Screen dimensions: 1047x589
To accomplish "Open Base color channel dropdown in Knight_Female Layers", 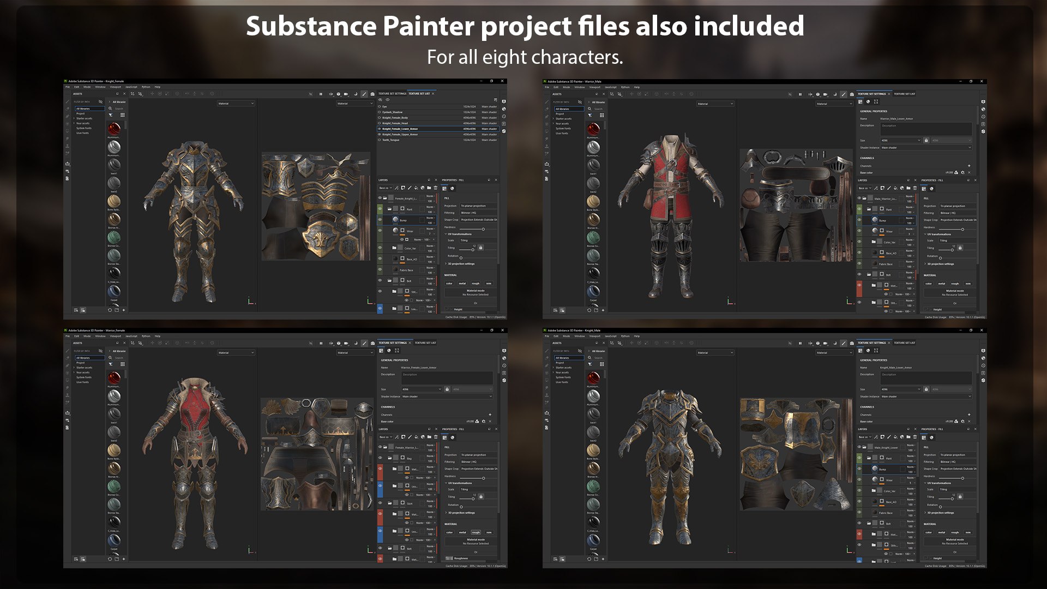I will (386, 188).
